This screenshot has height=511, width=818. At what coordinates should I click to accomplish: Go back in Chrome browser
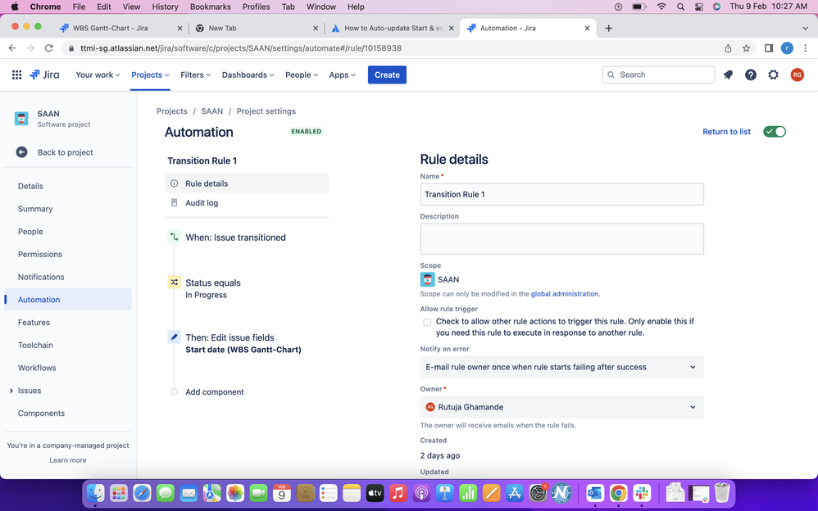point(12,48)
